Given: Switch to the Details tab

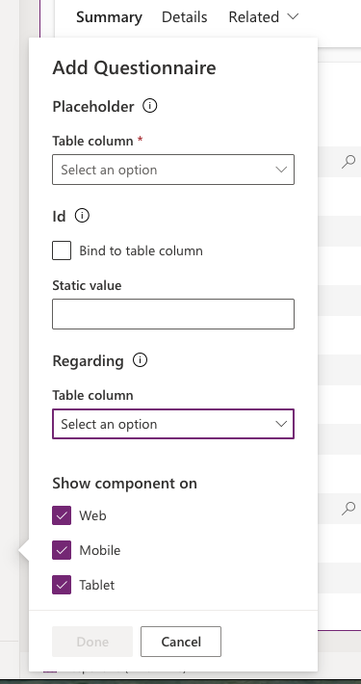Looking at the screenshot, I should [185, 17].
